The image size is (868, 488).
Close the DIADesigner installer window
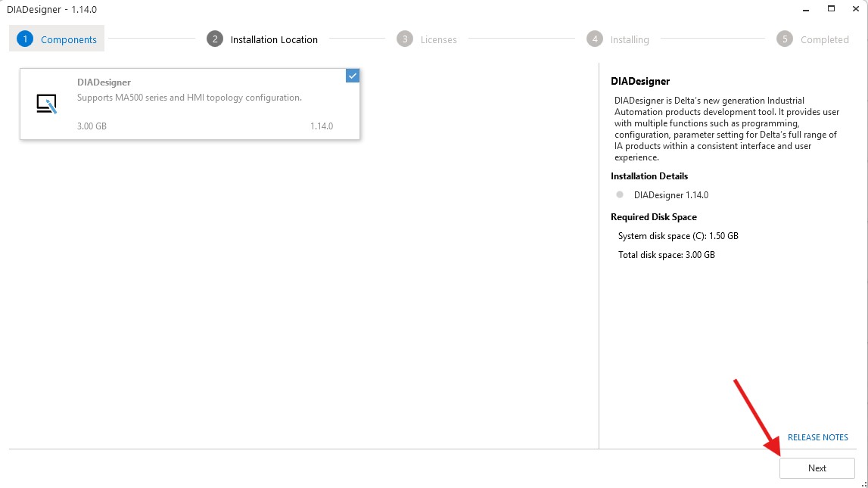tap(855, 9)
